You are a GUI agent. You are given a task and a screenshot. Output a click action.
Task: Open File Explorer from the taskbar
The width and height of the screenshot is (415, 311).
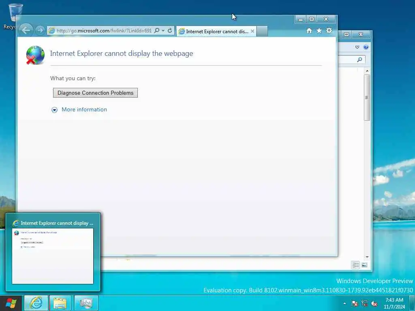60,303
